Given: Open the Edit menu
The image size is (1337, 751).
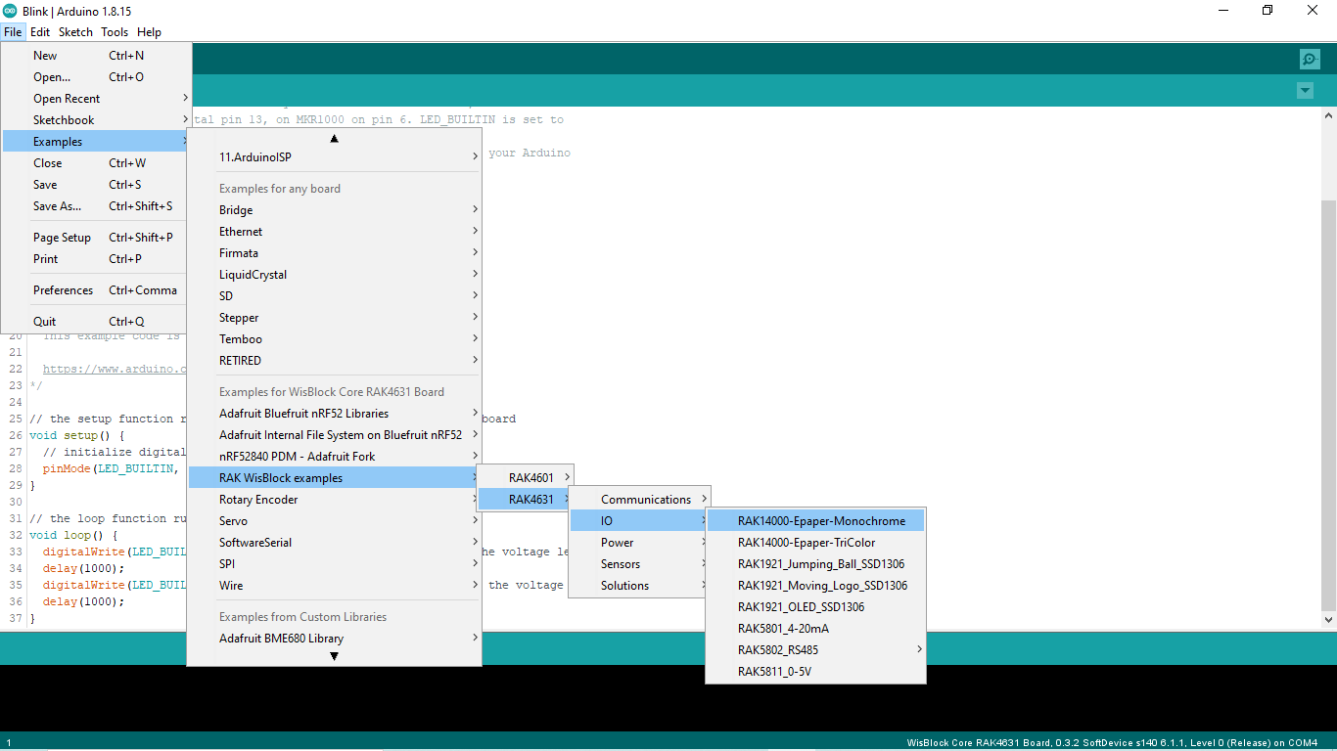Looking at the screenshot, I should (40, 32).
